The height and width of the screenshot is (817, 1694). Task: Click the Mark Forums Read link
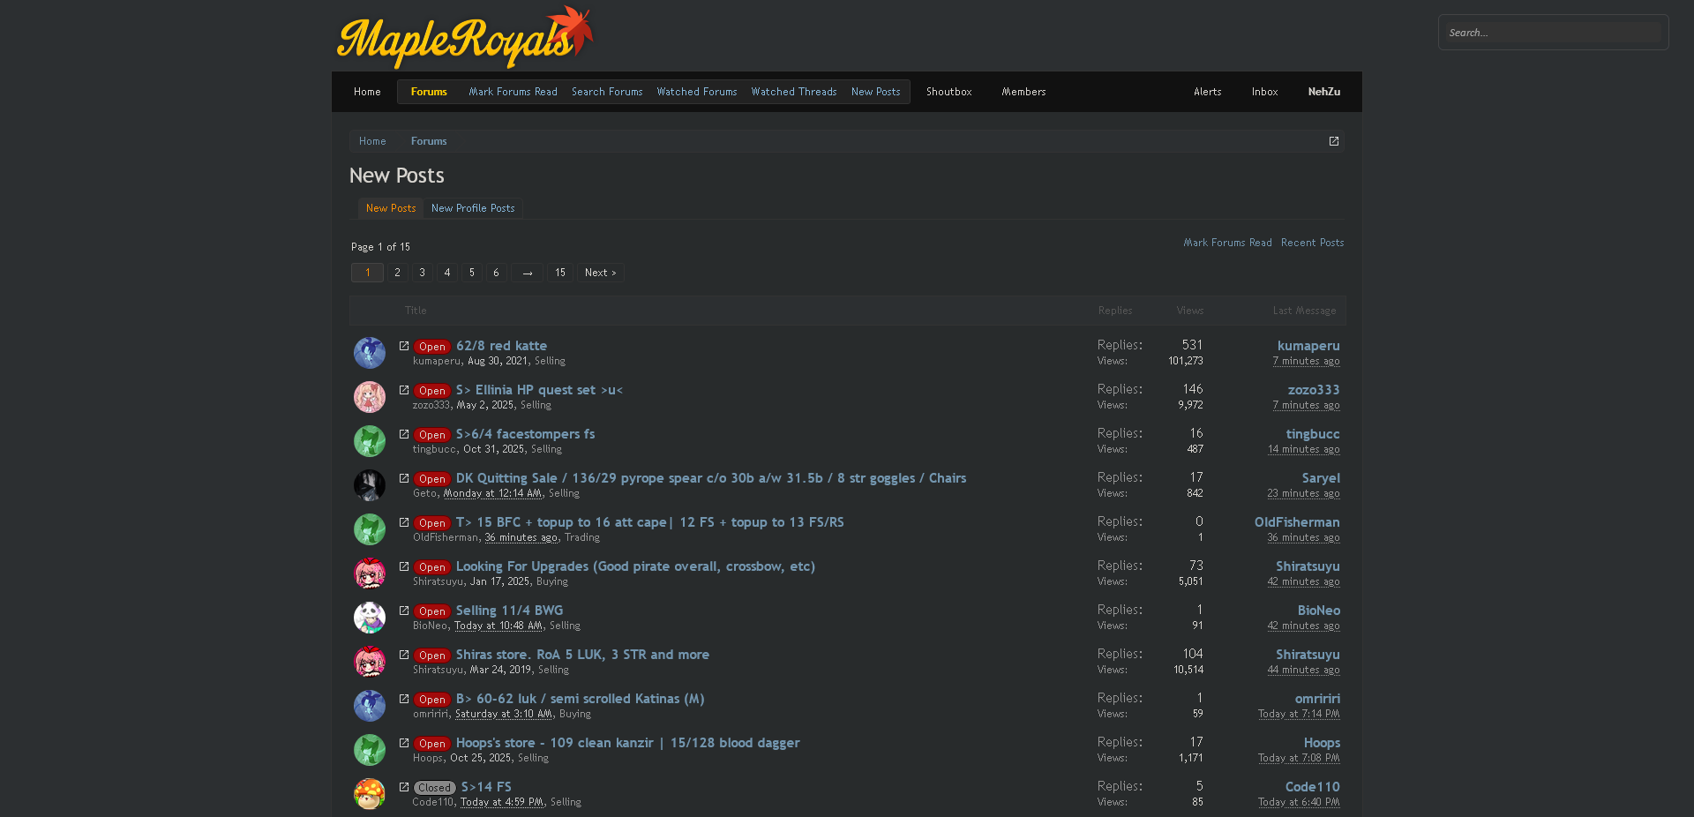coord(1227,243)
